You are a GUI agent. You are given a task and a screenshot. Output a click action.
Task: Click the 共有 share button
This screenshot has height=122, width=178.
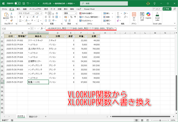(x=167, y=9)
